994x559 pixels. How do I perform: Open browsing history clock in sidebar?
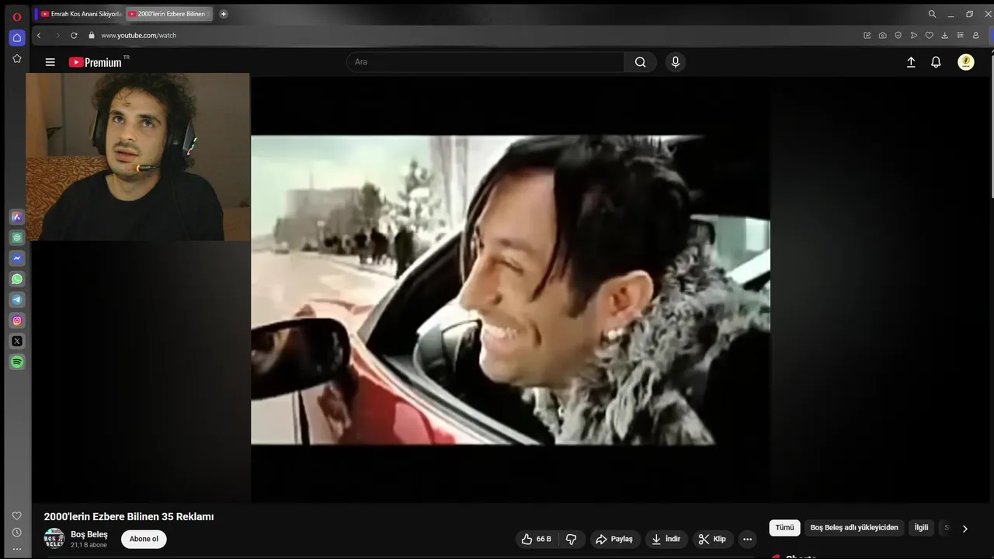tap(17, 533)
